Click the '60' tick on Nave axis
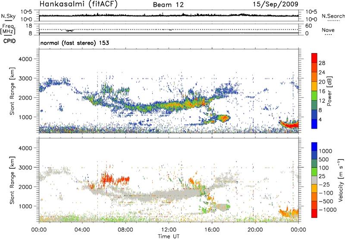The image size is (345, 239). pyautogui.click(x=308, y=26)
